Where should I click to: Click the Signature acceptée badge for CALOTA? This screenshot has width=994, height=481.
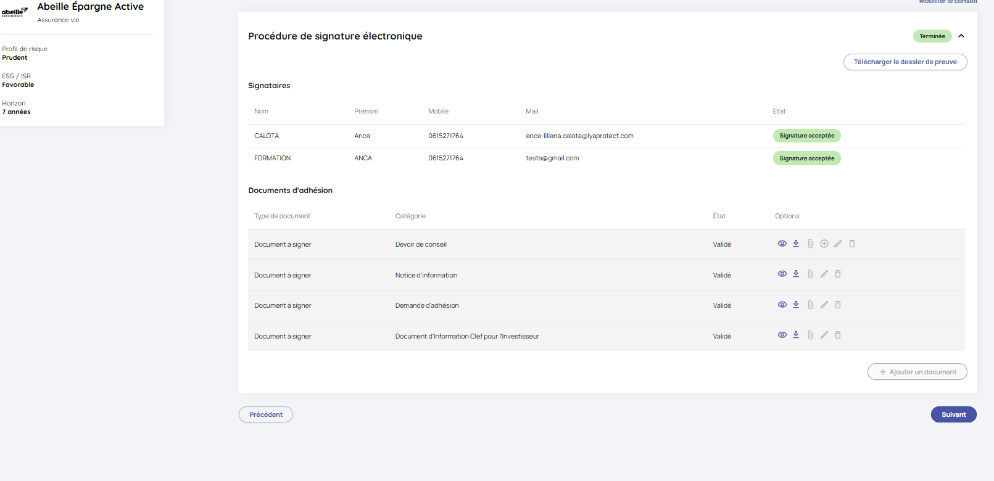click(806, 136)
